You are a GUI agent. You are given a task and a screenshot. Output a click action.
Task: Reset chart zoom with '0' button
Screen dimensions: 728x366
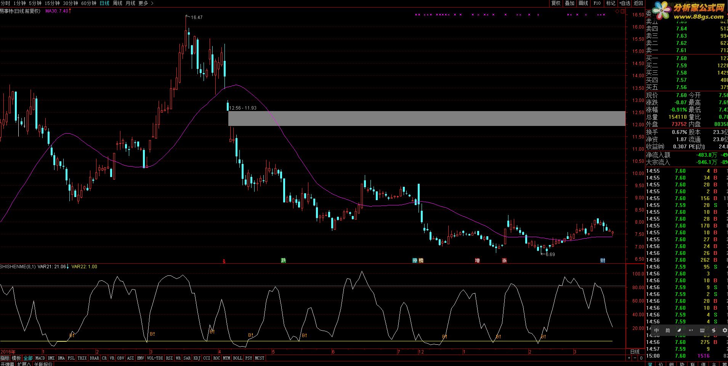[x=641, y=358]
